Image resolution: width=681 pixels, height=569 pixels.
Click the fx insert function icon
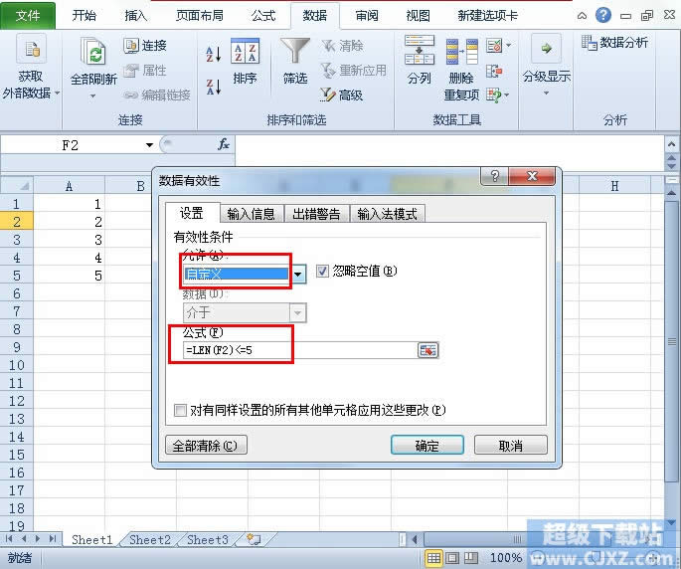(x=224, y=144)
